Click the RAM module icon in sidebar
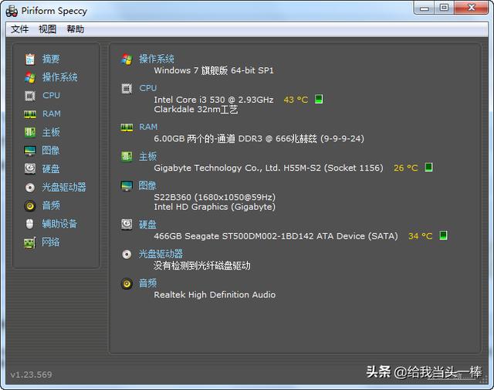The height and width of the screenshot is (390, 494). pyautogui.click(x=30, y=114)
